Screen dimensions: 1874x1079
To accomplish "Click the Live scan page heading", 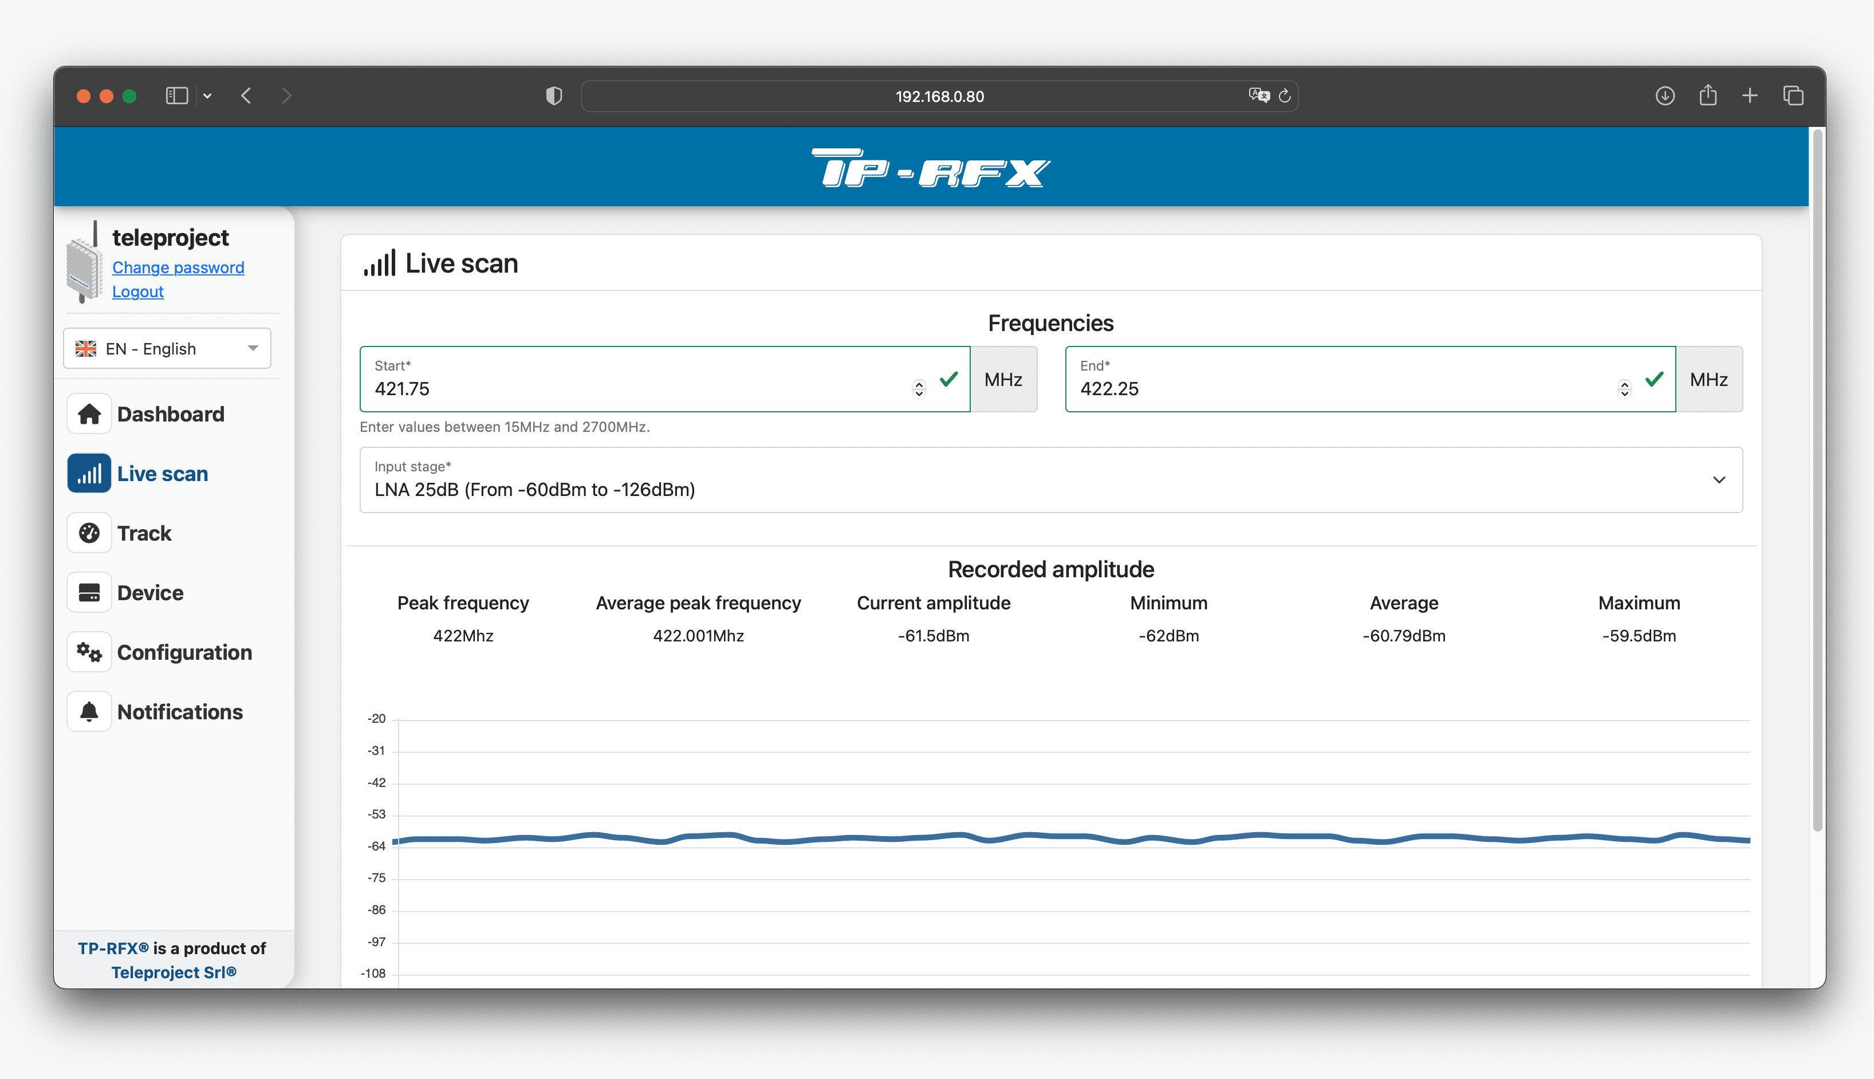I will point(461,263).
